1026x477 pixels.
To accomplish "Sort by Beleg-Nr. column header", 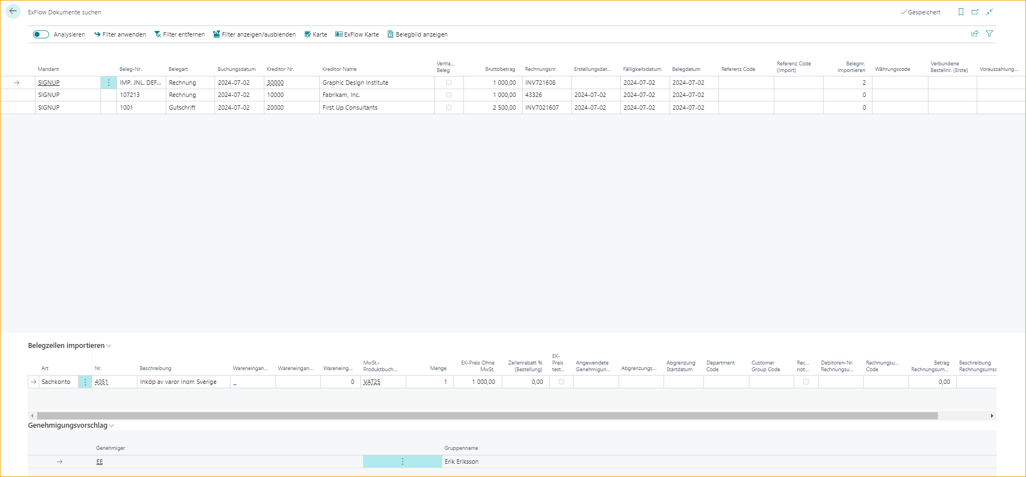I will coord(130,69).
